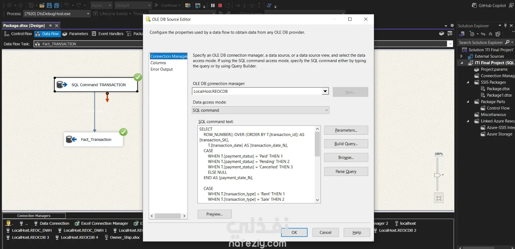Click the zoom-to-fit icon below the zoom slider
515x249 pixels.
(439, 198)
